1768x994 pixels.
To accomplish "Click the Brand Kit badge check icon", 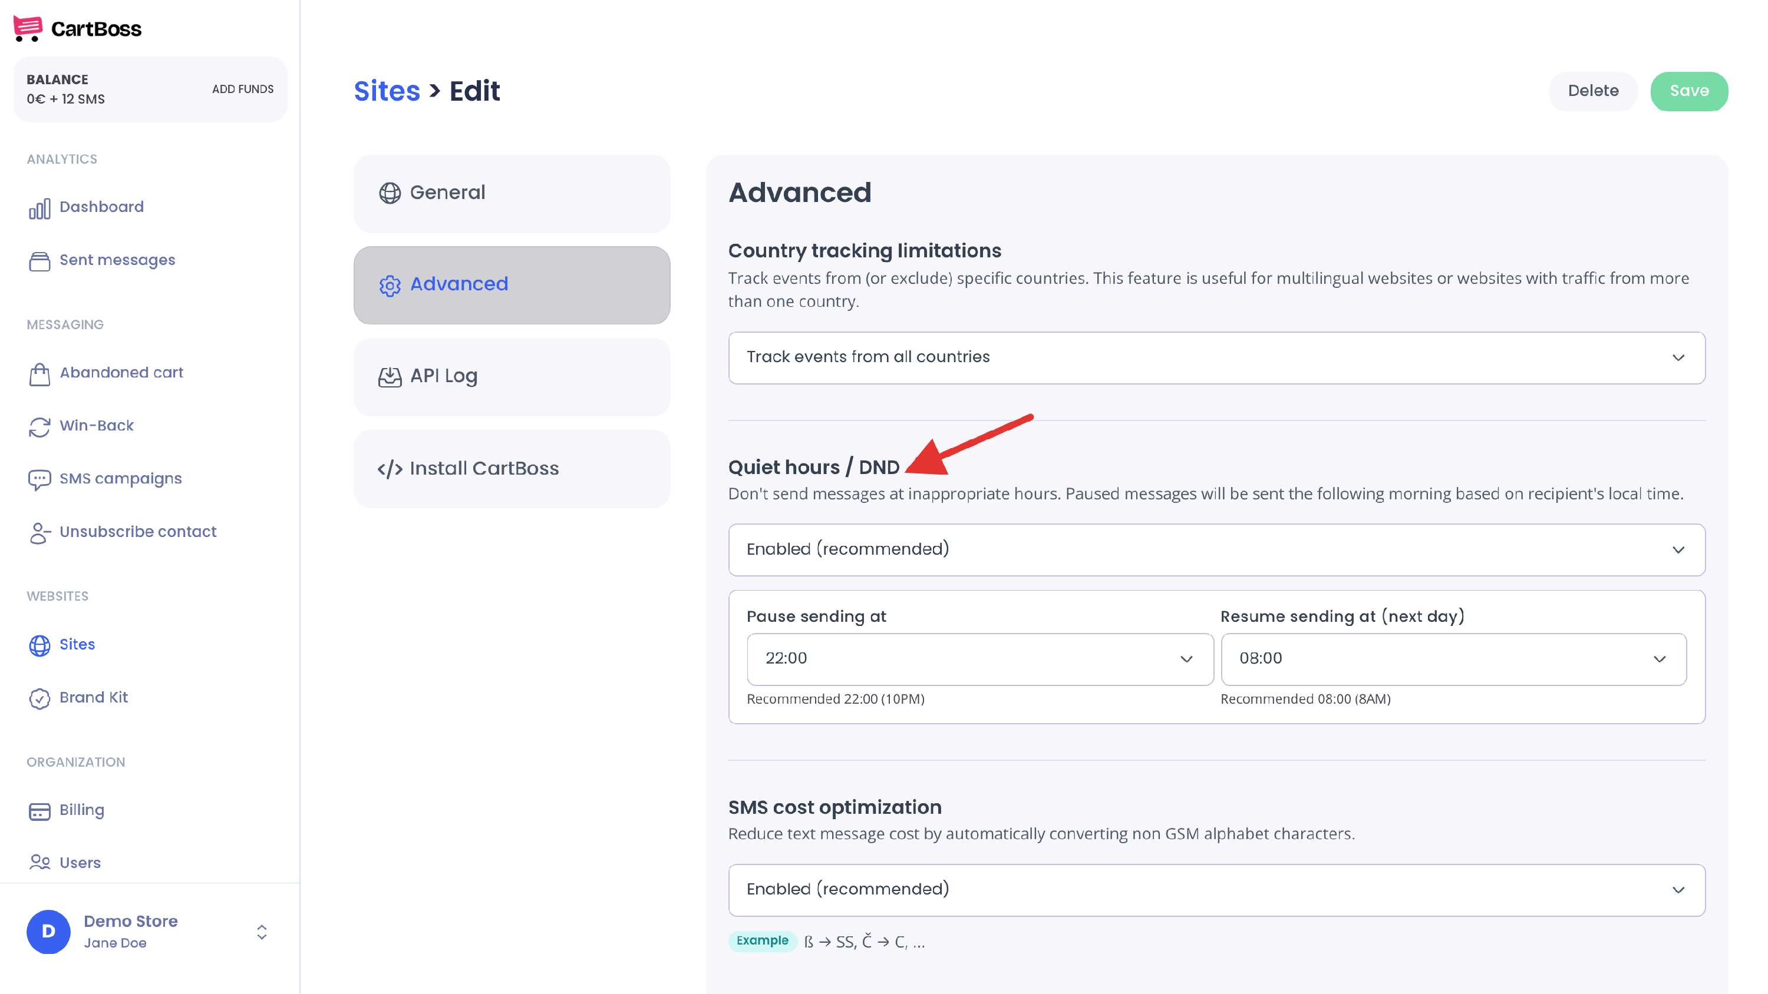I will pos(40,698).
